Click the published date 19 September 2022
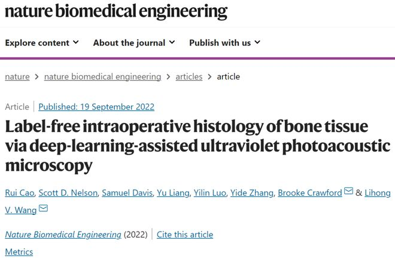395x265 pixels. tap(96, 107)
